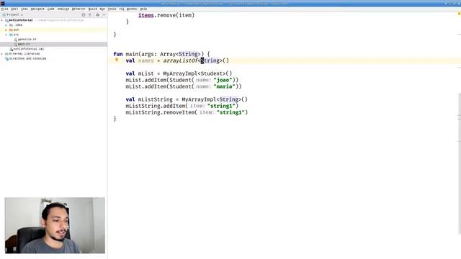The width and height of the screenshot is (461, 259).
Task: Click the External Libraries icon
Action: tap(6, 54)
